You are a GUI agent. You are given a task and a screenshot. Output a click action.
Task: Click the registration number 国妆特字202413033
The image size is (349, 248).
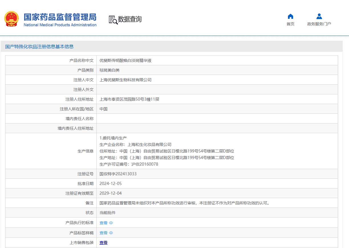(x=118, y=174)
